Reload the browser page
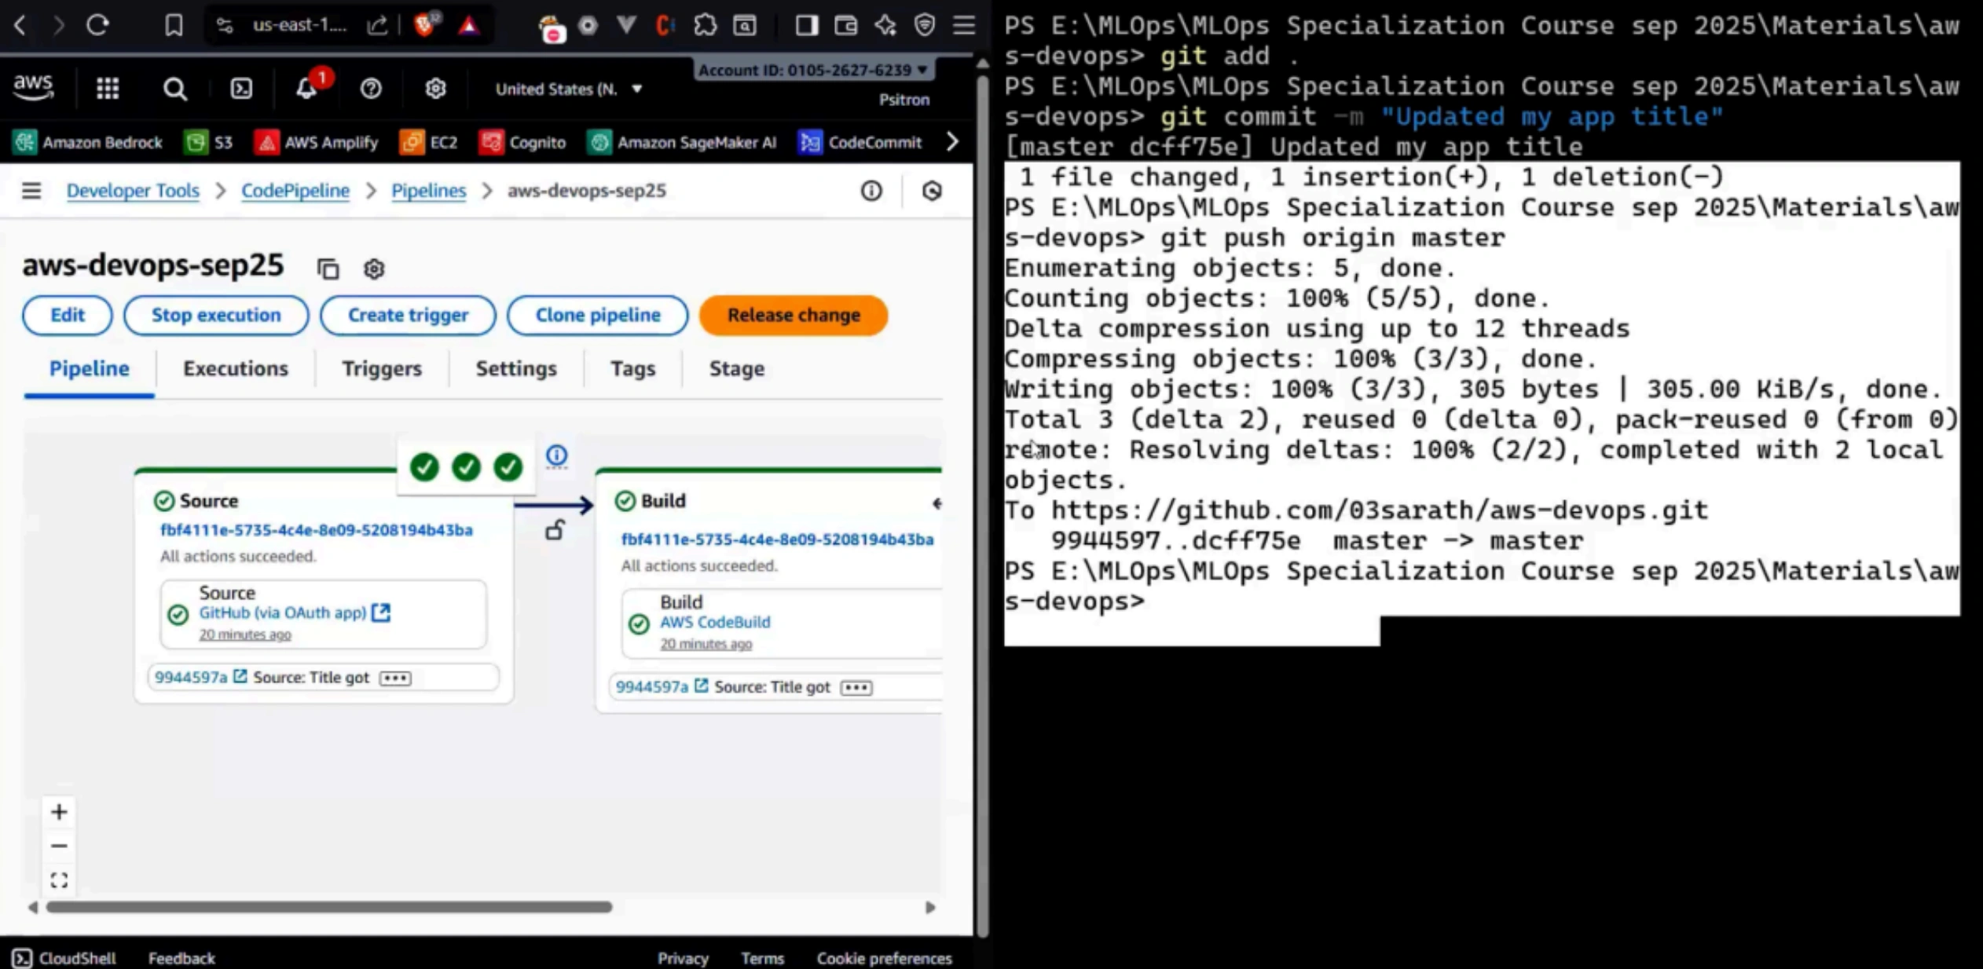This screenshot has width=1983, height=969. tap(97, 25)
